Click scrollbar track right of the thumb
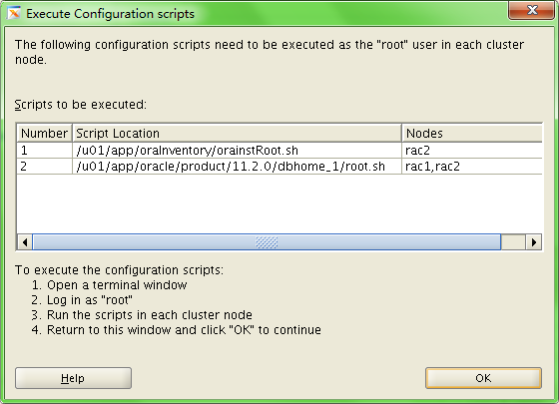 (513, 242)
